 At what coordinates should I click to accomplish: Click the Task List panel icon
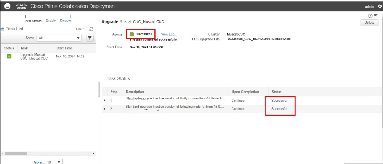(x=3, y=29)
